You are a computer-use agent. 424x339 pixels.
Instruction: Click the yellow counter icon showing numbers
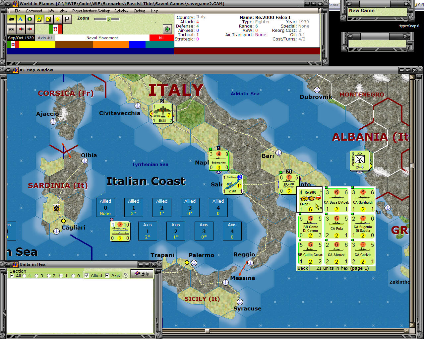(48, 19)
